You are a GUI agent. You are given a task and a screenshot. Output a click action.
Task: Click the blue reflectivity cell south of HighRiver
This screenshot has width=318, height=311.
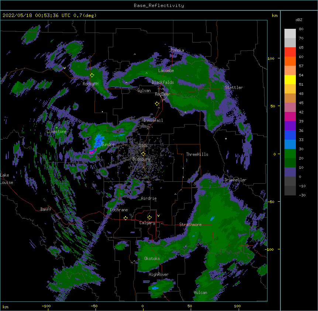(155, 288)
